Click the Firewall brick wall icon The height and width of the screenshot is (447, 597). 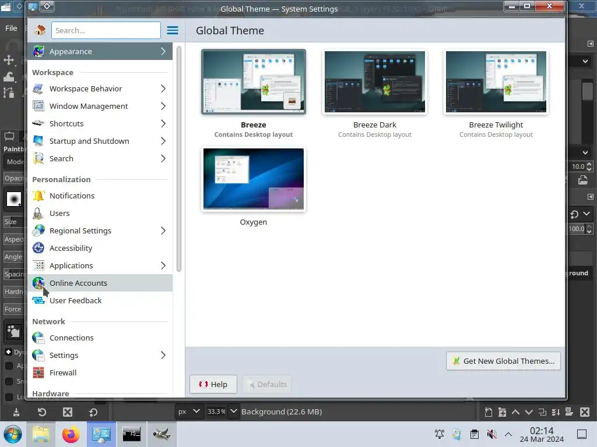click(x=38, y=373)
